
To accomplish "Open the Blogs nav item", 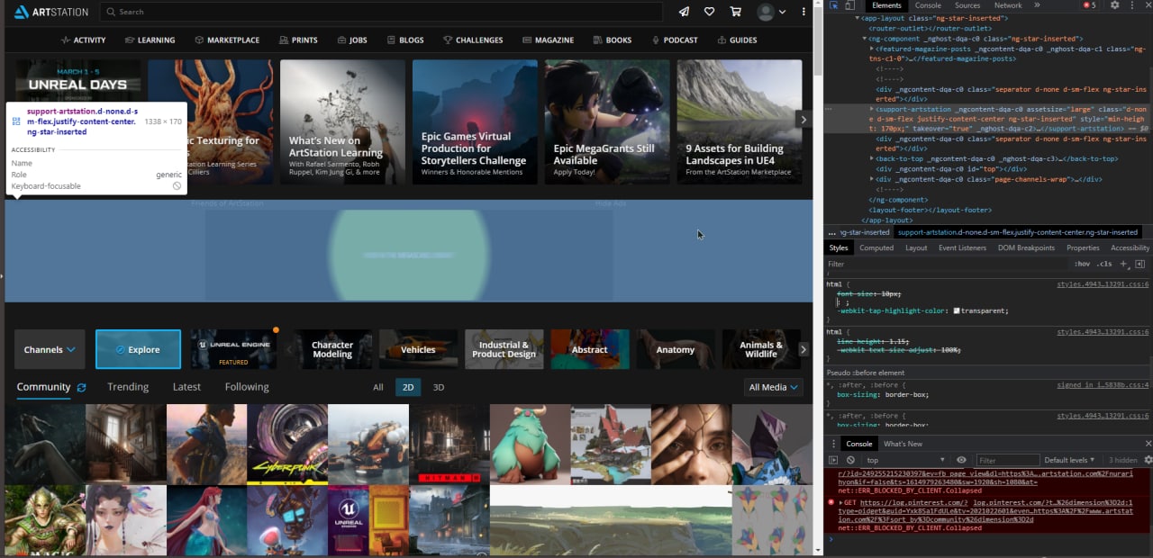I will point(404,40).
